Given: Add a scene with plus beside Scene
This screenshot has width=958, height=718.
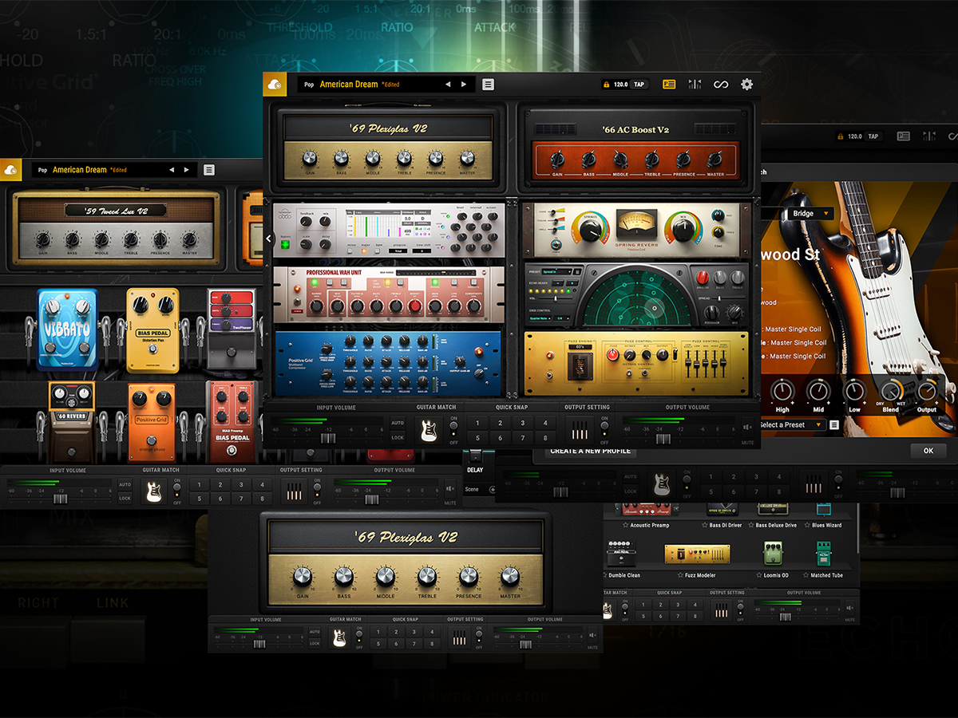Looking at the screenshot, I should [x=493, y=490].
